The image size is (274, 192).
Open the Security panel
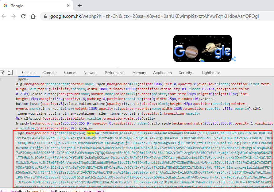coord(185,73)
